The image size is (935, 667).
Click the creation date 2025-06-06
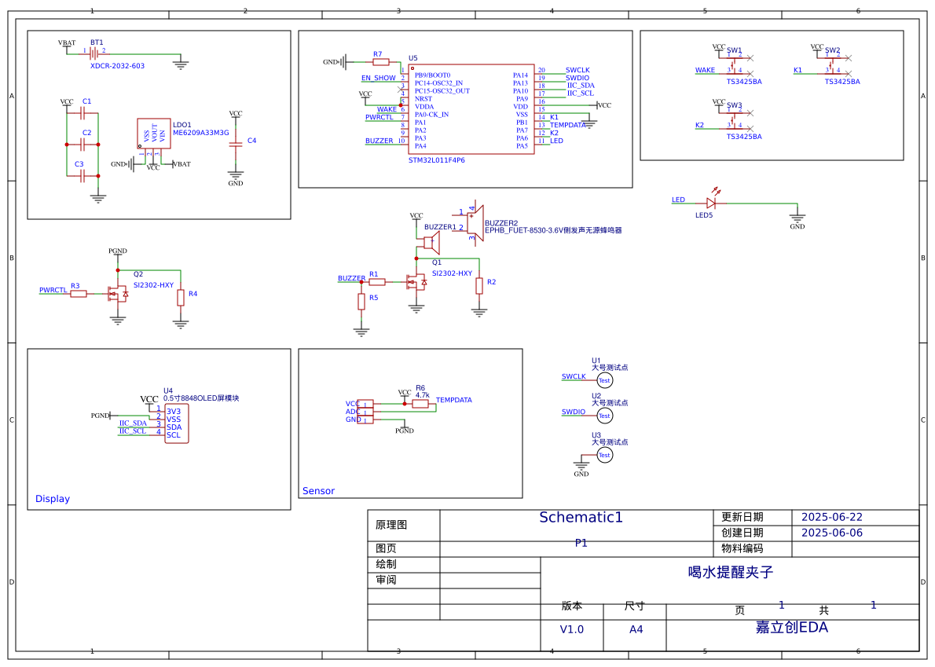click(832, 533)
